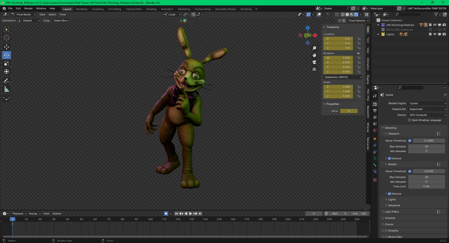Pick the Annotate pencil tool
Screen dimensions: 449x243
(x=6, y=81)
